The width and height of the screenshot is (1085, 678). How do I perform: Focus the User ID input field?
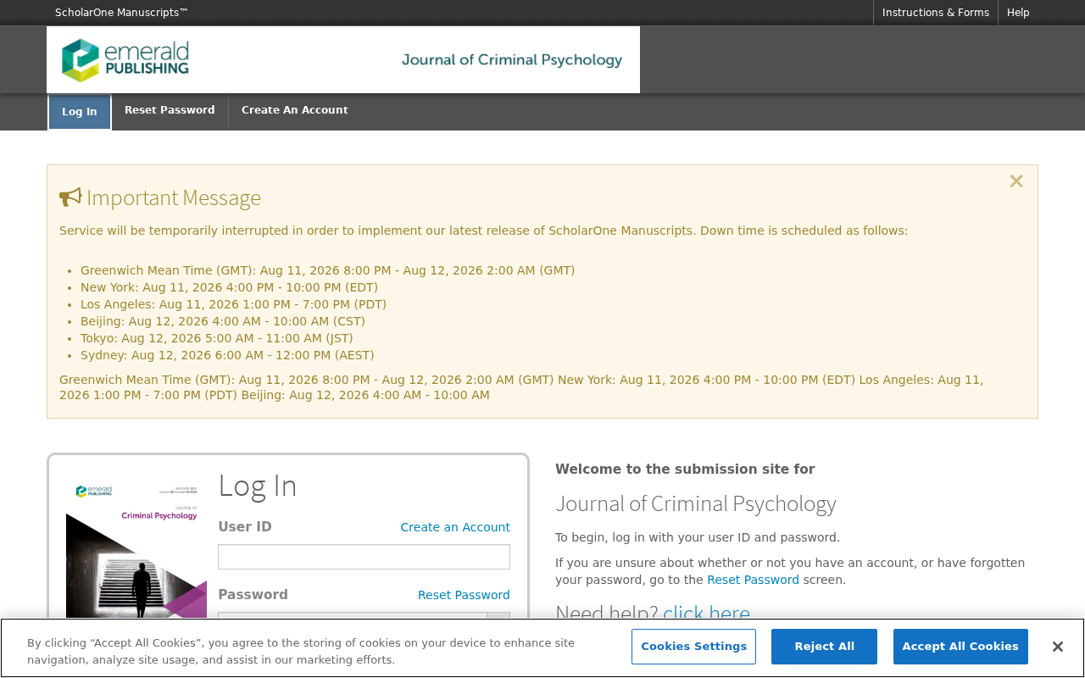pos(364,557)
